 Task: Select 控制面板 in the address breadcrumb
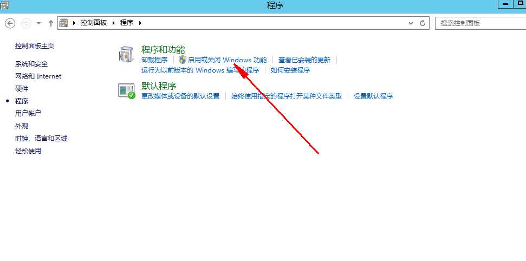pos(94,23)
